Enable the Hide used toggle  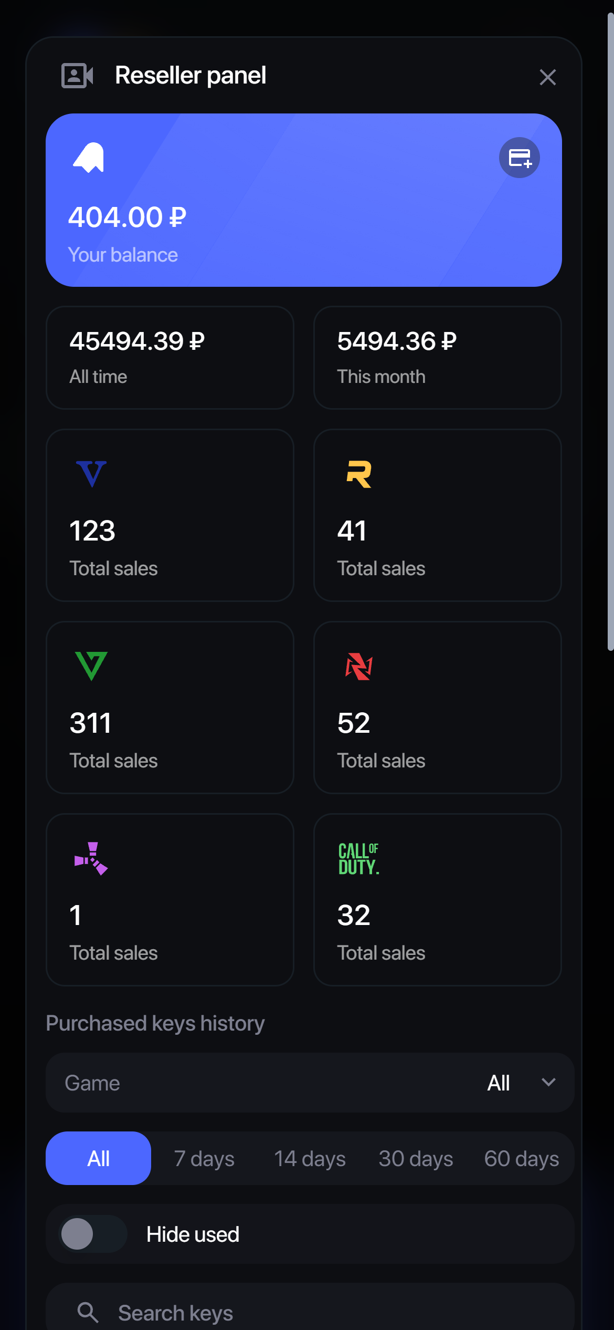93,1234
